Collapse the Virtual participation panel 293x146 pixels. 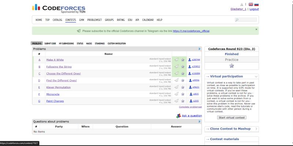tap(256, 76)
